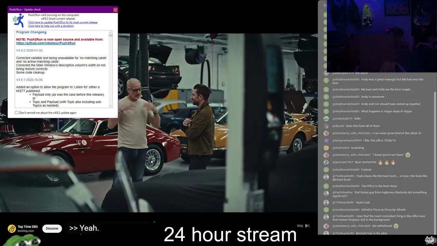Click the 'V4.9.2 2026-01-02' changelog version heading

click(29, 51)
